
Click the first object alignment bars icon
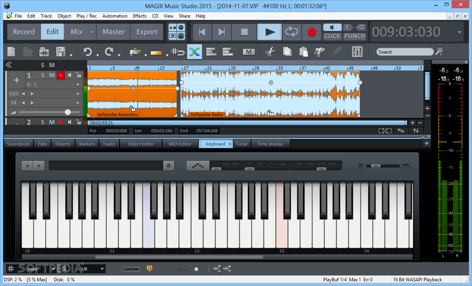(211, 52)
